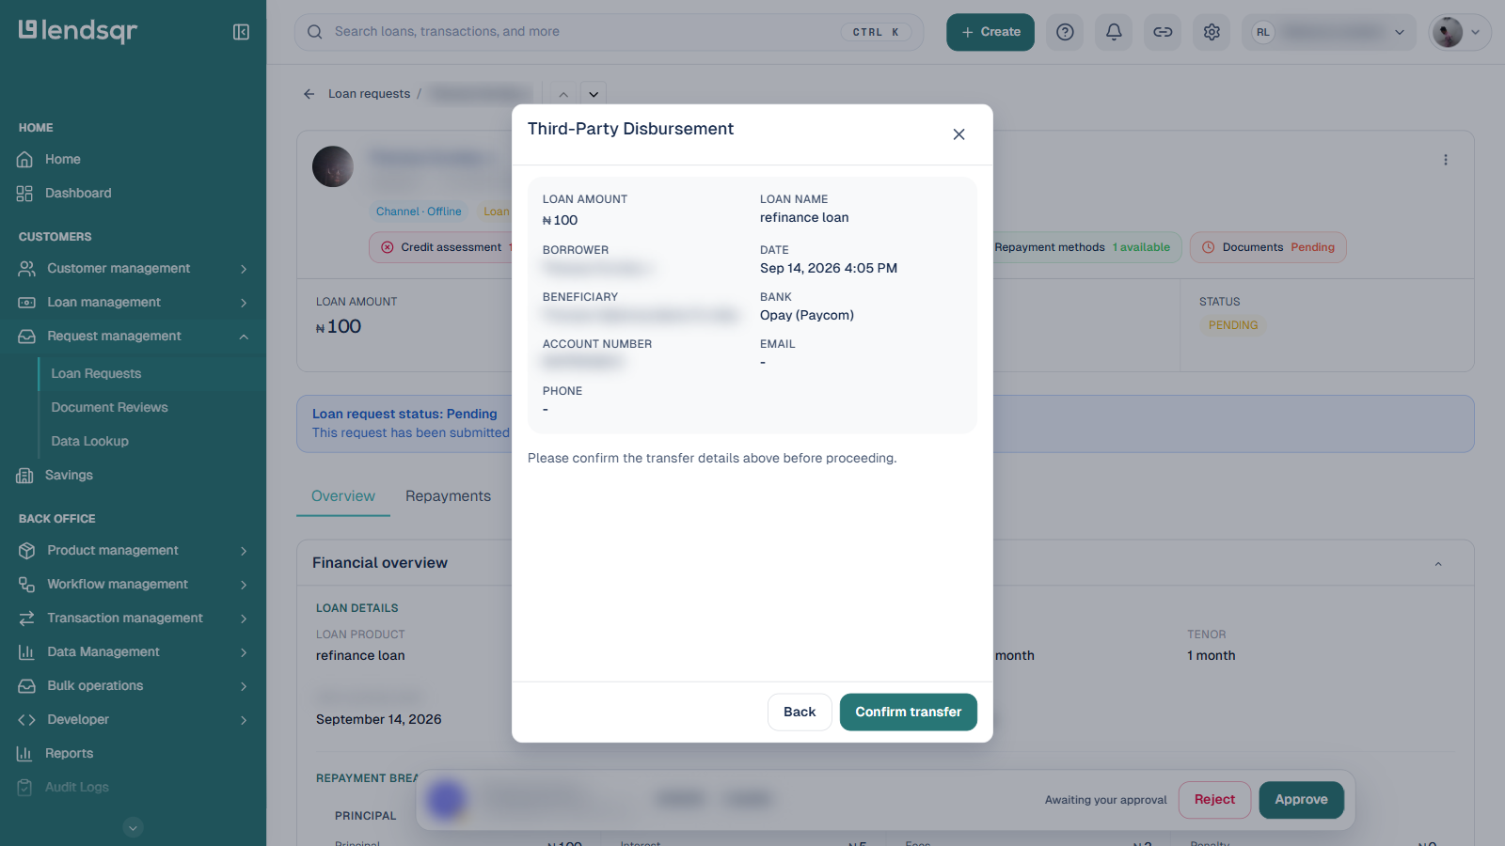
Task: Expand Transaction management menu
Action: [133, 619]
